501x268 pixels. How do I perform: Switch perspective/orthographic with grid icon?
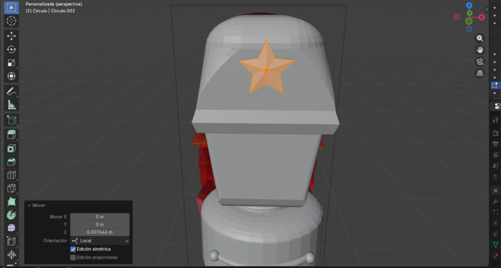point(479,73)
